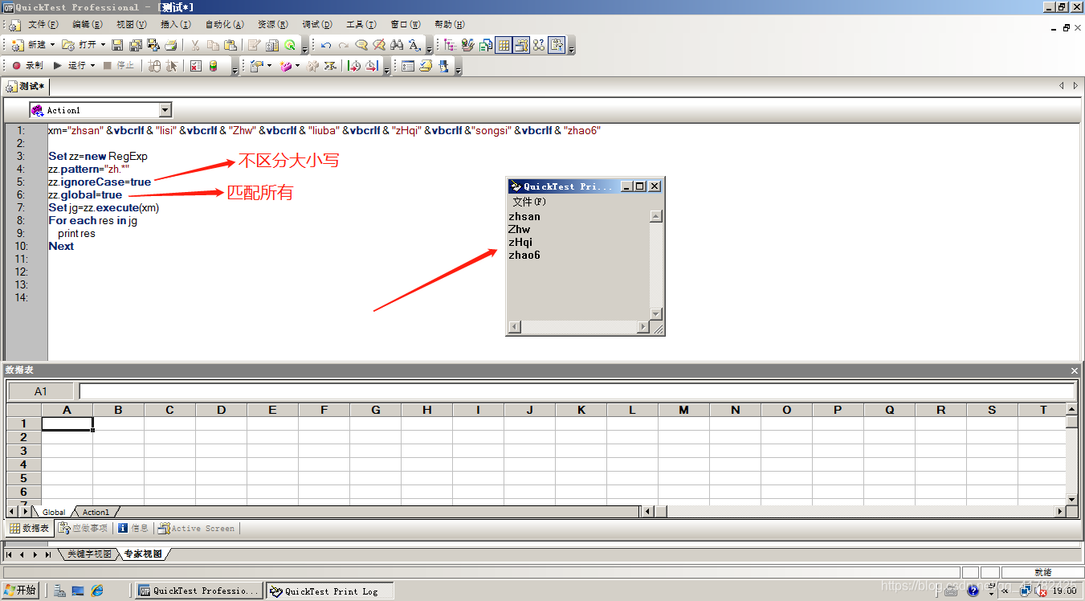Select column header D in data table
The image size is (1085, 601).
pos(221,410)
